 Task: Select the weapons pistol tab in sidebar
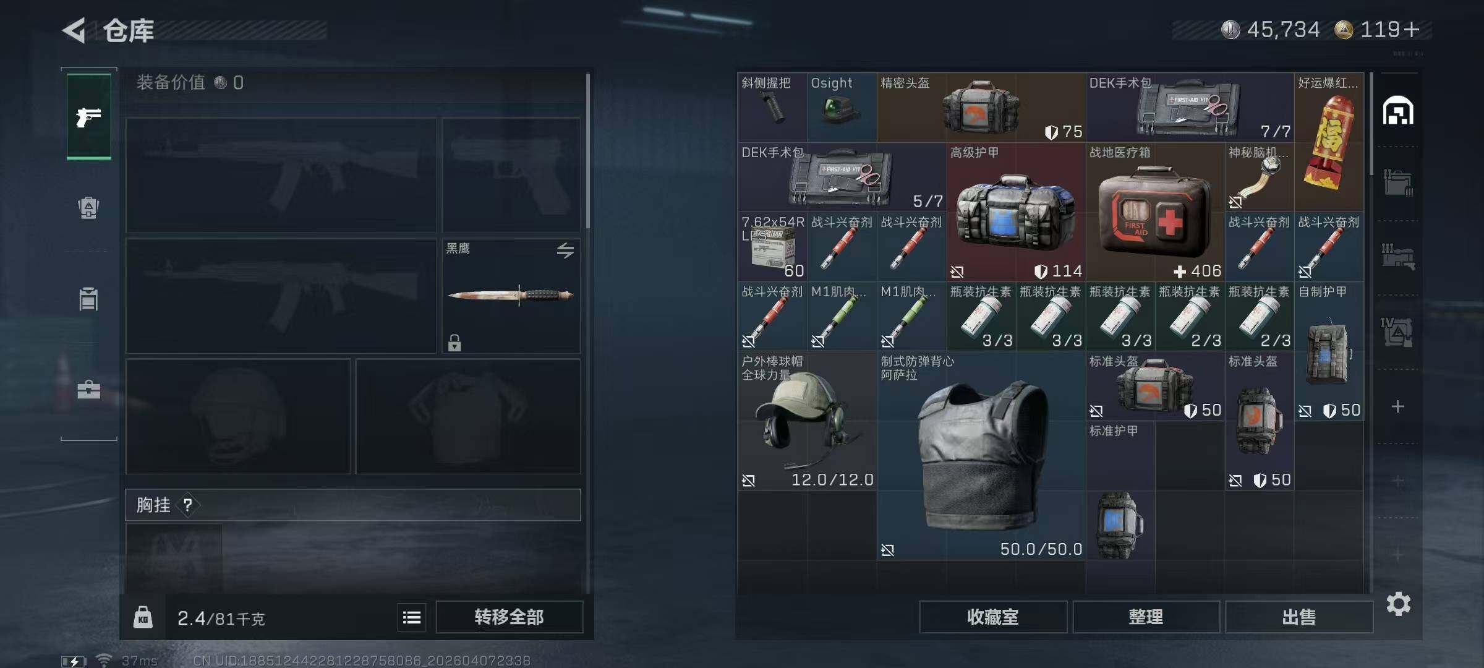pos(89,116)
